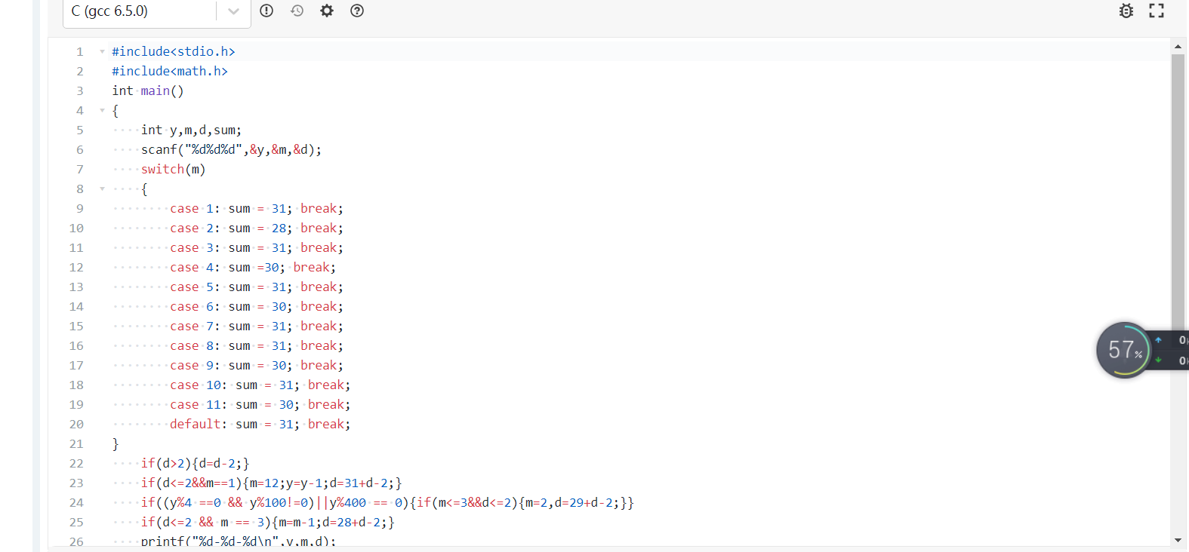
Task: Open the code history restore icon
Action: tap(297, 11)
